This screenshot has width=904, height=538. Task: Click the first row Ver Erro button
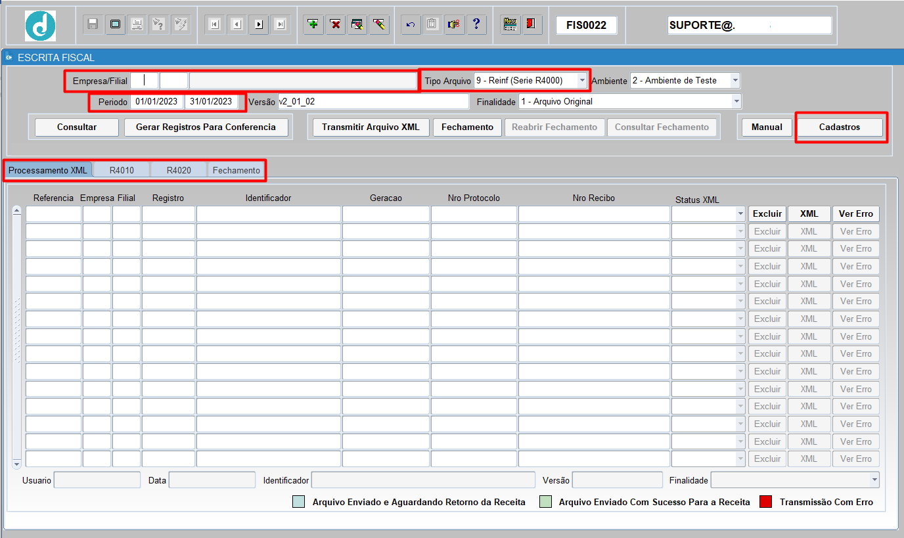tap(855, 213)
